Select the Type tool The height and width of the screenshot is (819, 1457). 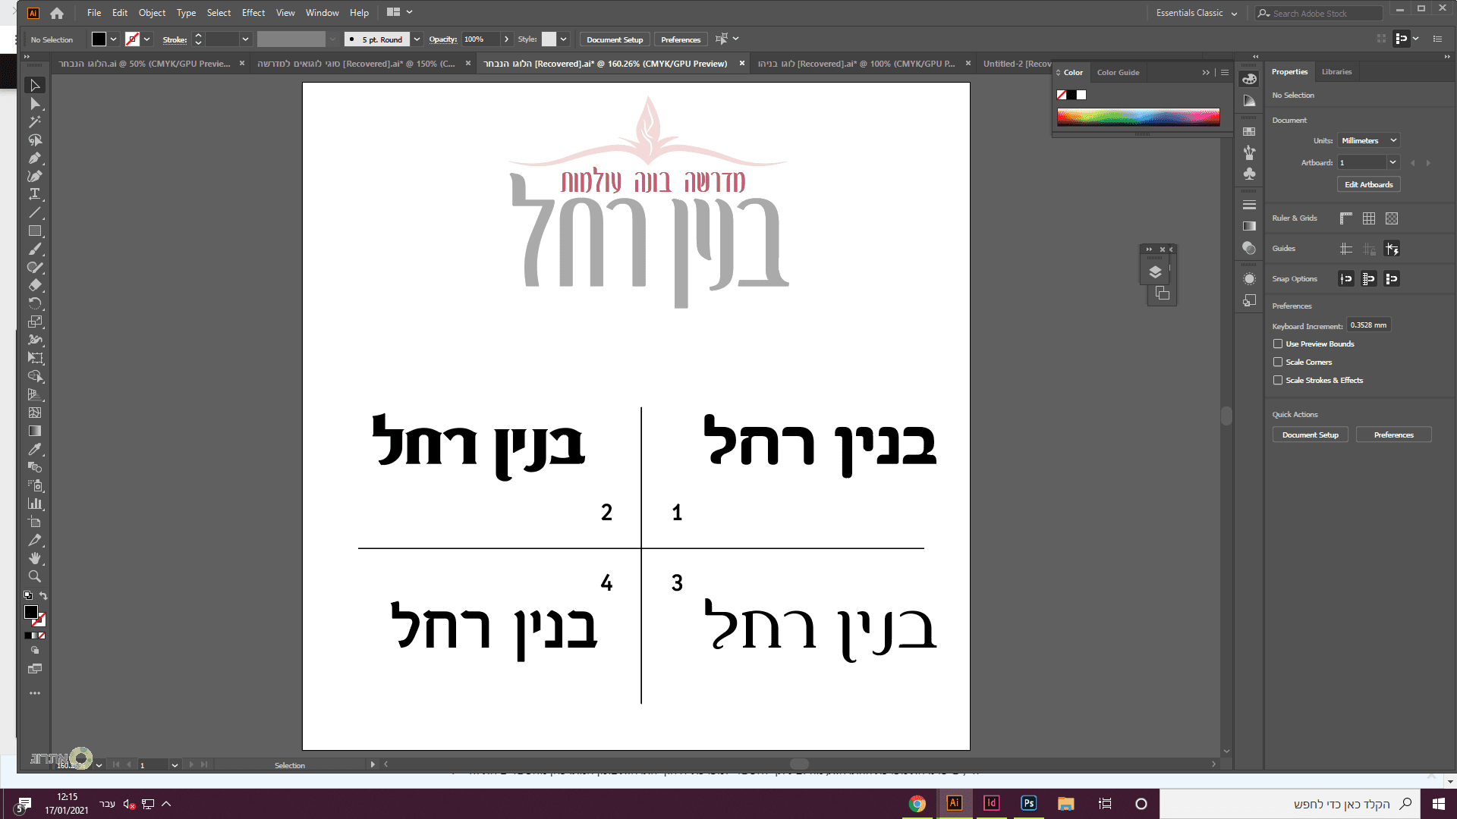point(34,194)
